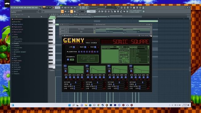The image size is (201, 113).
Task: Click the GENNY logo in the plugin
Action: tap(74, 40)
